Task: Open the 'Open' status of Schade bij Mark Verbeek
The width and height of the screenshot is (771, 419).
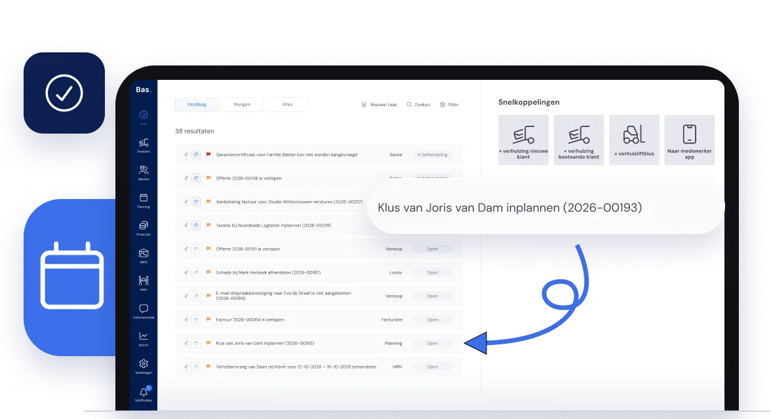Action: (433, 272)
